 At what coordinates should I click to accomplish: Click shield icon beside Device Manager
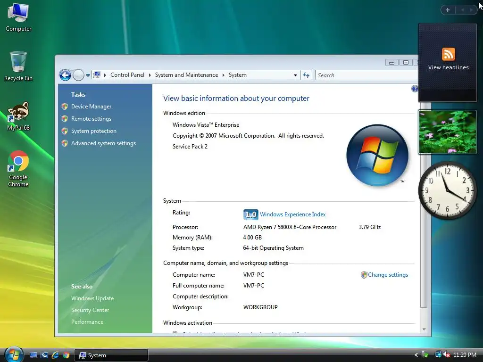point(64,107)
